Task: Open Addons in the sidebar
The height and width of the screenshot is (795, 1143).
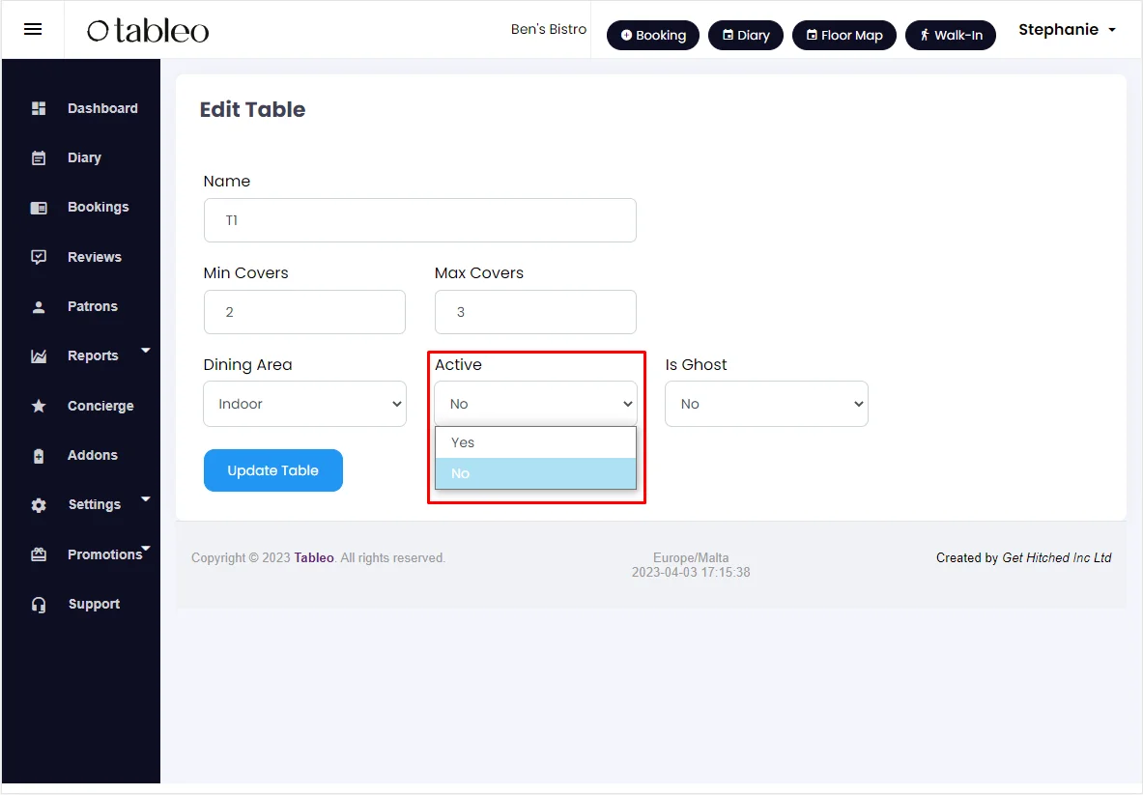Action: (x=93, y=455)
